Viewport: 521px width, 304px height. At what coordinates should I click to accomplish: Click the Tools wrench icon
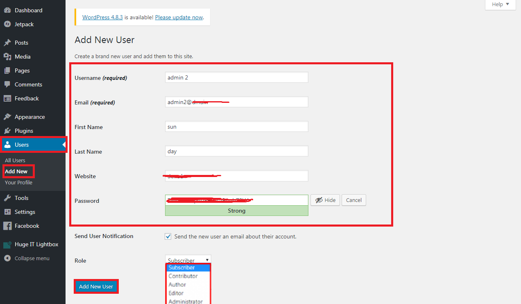[7, 198]
